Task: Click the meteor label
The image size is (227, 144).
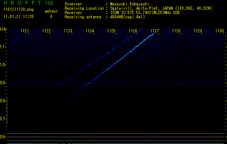Action: 51,11
